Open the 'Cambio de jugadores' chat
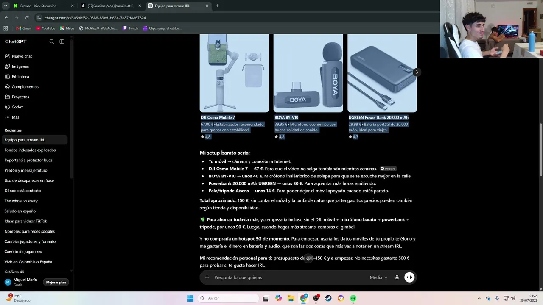This screenshot has height=305, width=543. [34, 252]
